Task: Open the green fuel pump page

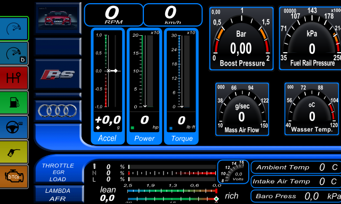Action: pyautogui.click(x=14, y=103)
